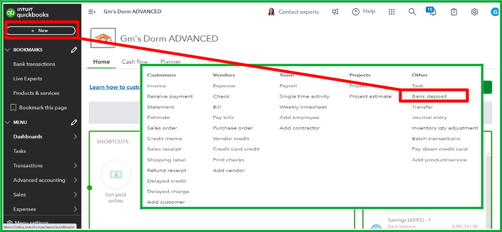Select Transfer under Other
The image size is (502, 232).
point(422,107)
